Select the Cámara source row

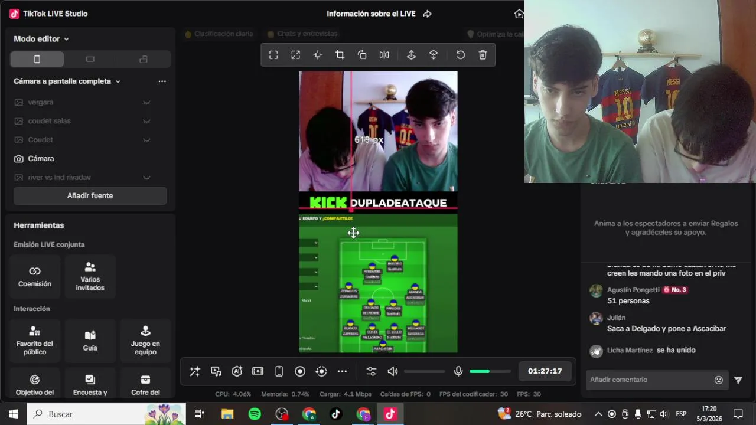[90, 159]
